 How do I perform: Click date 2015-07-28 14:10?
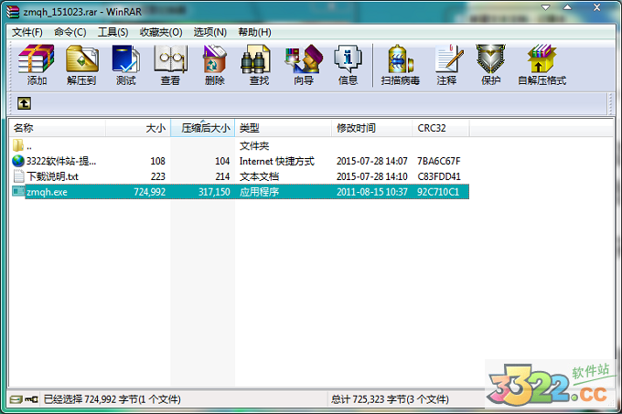pos(372,176)
